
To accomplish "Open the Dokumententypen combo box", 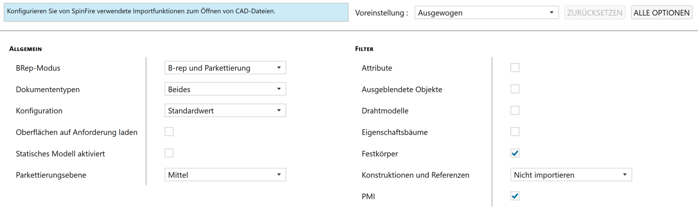I will tap(225, 89).
